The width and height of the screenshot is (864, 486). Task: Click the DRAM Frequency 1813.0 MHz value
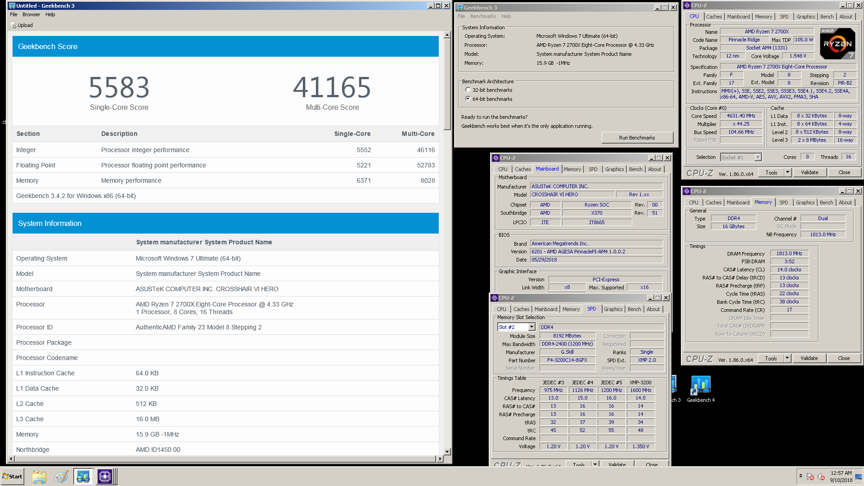[789, 253]
